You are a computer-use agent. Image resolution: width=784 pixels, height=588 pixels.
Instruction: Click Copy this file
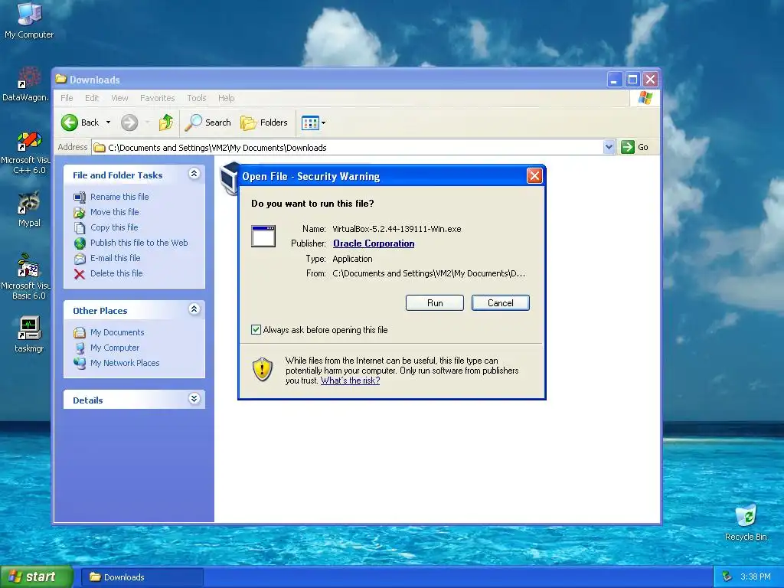coord(114,227)
